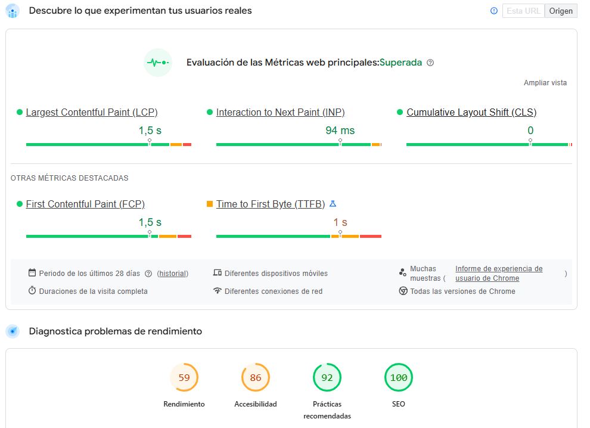The width and height of the screenshot is (590, 428).
Task: Expand view with Ampliar vista
Action: (x=545, y=83)
